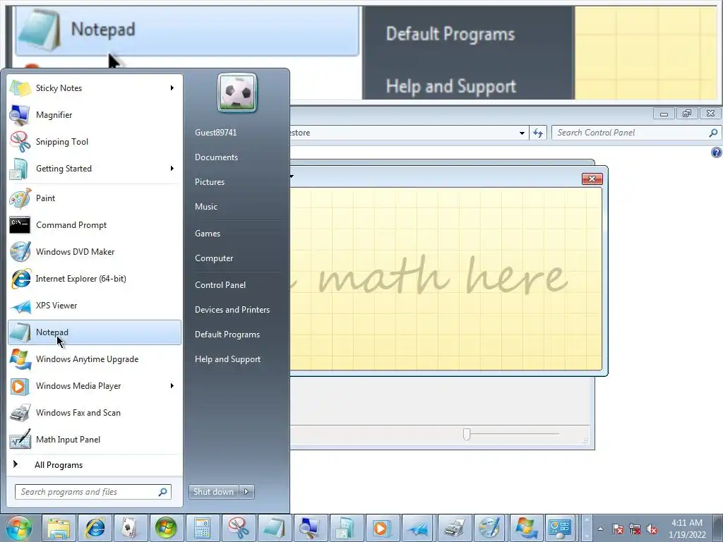The image size is (723, 542).
Task: Launch Math Input Panel from the Start menu
Action: 95,439
